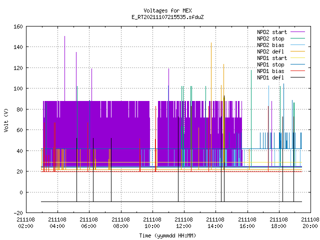Click the purple NPD2 start legend line
The height and width of the screenshot is (240, 320).
(x=297, y=32)
